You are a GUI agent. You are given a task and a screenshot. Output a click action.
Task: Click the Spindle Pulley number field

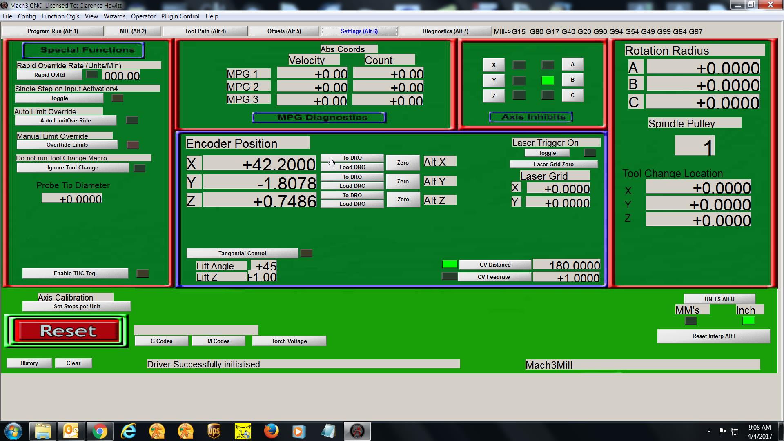(x=695, y=146)
